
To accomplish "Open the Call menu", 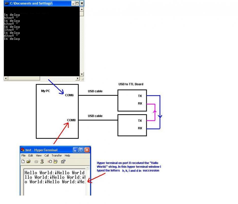I will 46,155.
